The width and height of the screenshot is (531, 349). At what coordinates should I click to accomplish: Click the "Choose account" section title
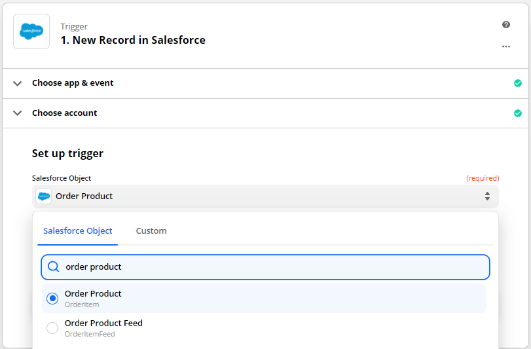(64, 113)
